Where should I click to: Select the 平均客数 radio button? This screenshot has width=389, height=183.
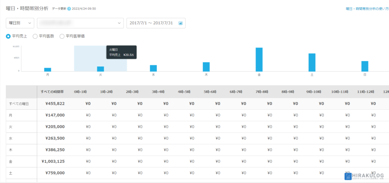[x=35, y=36]
